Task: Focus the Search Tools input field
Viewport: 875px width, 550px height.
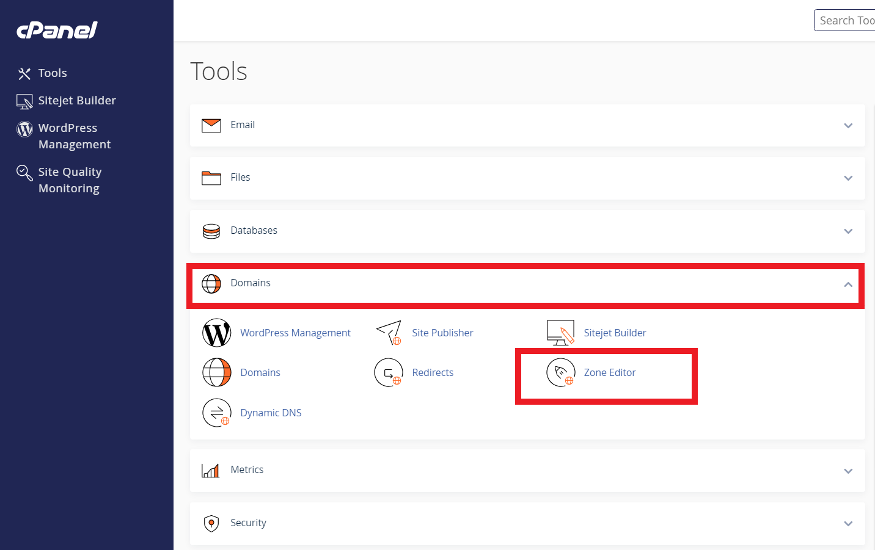Action: tap(846, 21)
